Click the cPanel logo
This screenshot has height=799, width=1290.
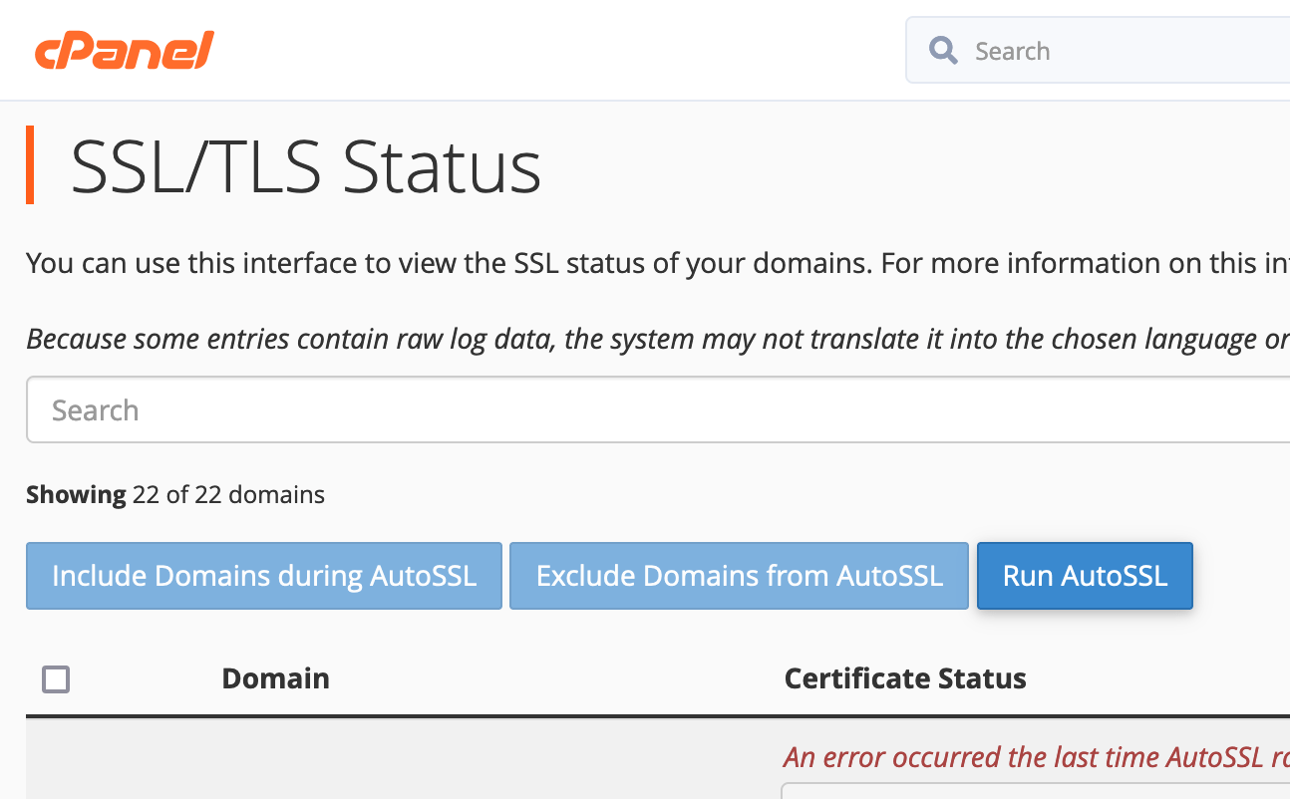click(125, 51)
